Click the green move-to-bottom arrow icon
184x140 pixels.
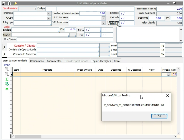7,89
